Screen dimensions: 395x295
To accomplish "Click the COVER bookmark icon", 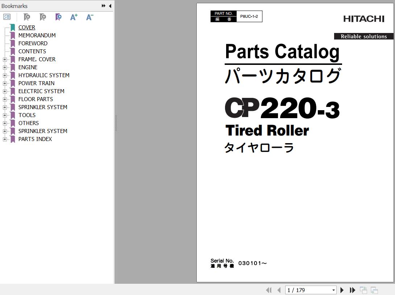I will coord(13,28).
